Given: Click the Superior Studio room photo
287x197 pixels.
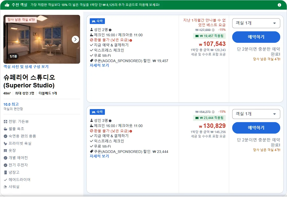Looking at the screenshot, I should [x=42, y=39].
